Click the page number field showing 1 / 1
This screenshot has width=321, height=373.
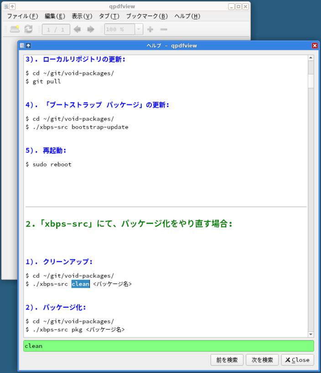[x=56, y=29]
